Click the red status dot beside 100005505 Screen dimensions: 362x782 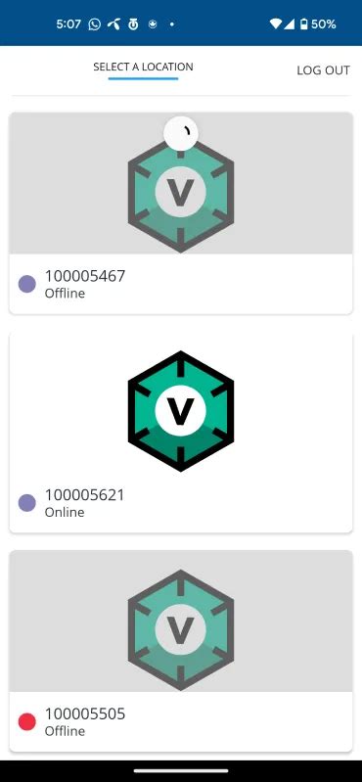(27, 721)
